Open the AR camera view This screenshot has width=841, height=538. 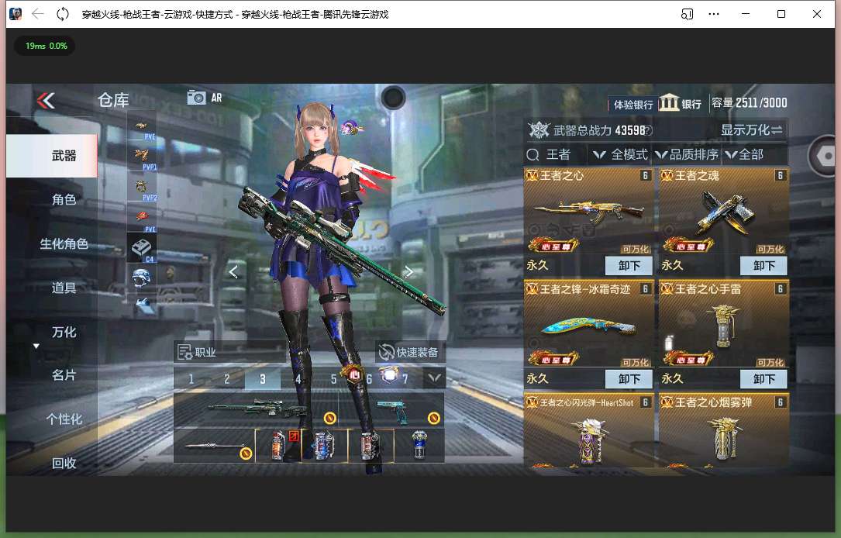205,98
